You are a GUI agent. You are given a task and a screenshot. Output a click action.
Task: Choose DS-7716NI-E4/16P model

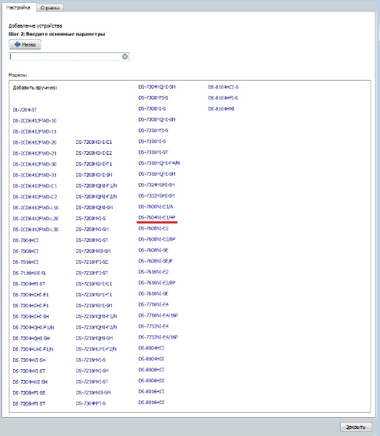pos(158,315)
